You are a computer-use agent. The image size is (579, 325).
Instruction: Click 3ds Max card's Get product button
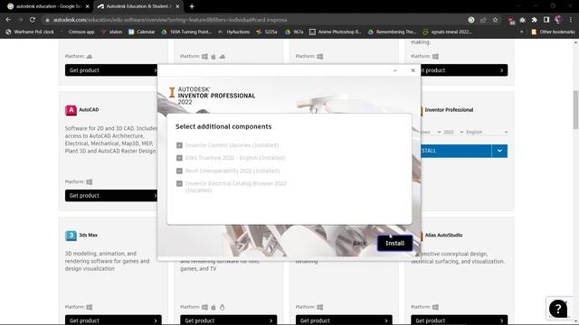113,320
